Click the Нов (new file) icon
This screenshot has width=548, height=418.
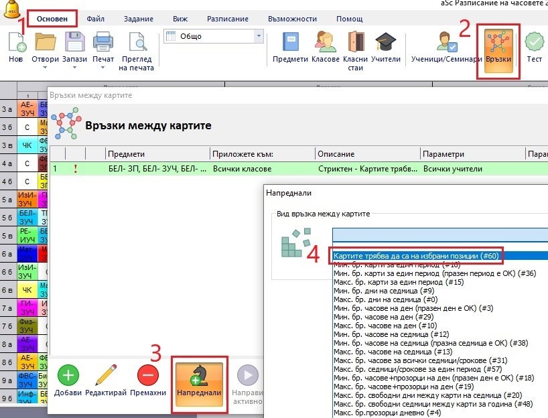[17, 42]
